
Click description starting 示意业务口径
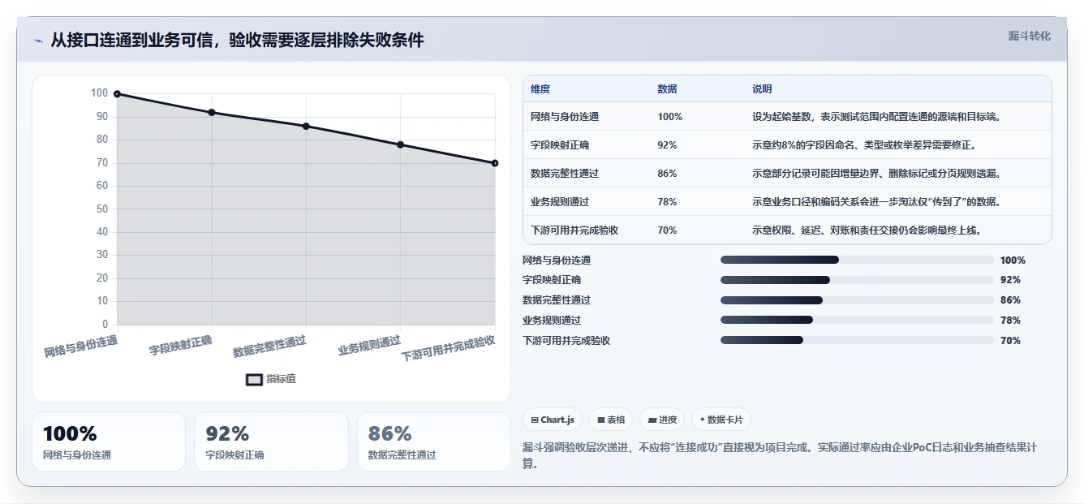876,202
